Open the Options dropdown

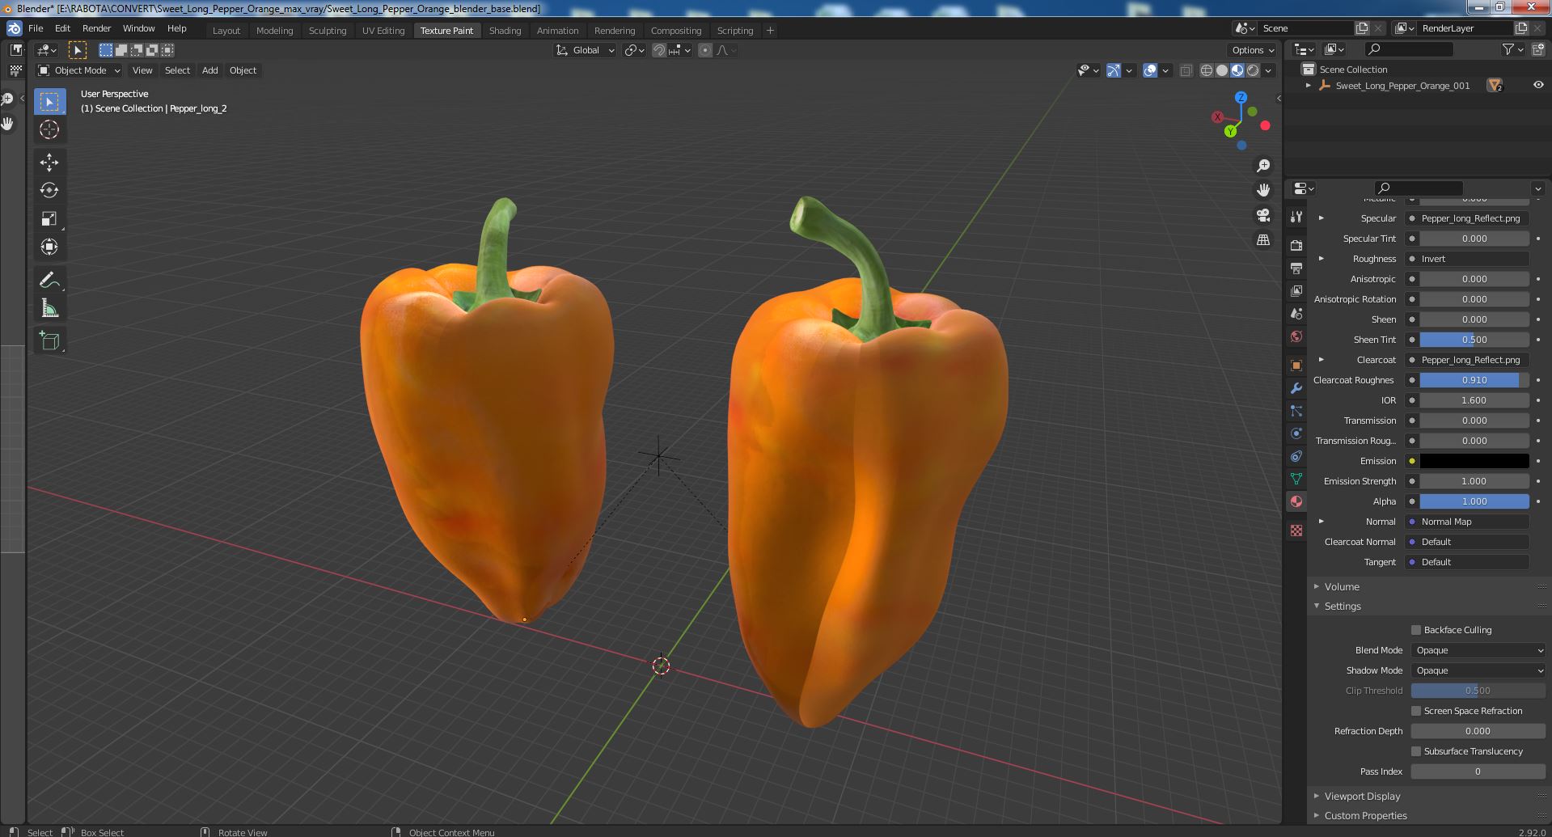coord(1252,50)
